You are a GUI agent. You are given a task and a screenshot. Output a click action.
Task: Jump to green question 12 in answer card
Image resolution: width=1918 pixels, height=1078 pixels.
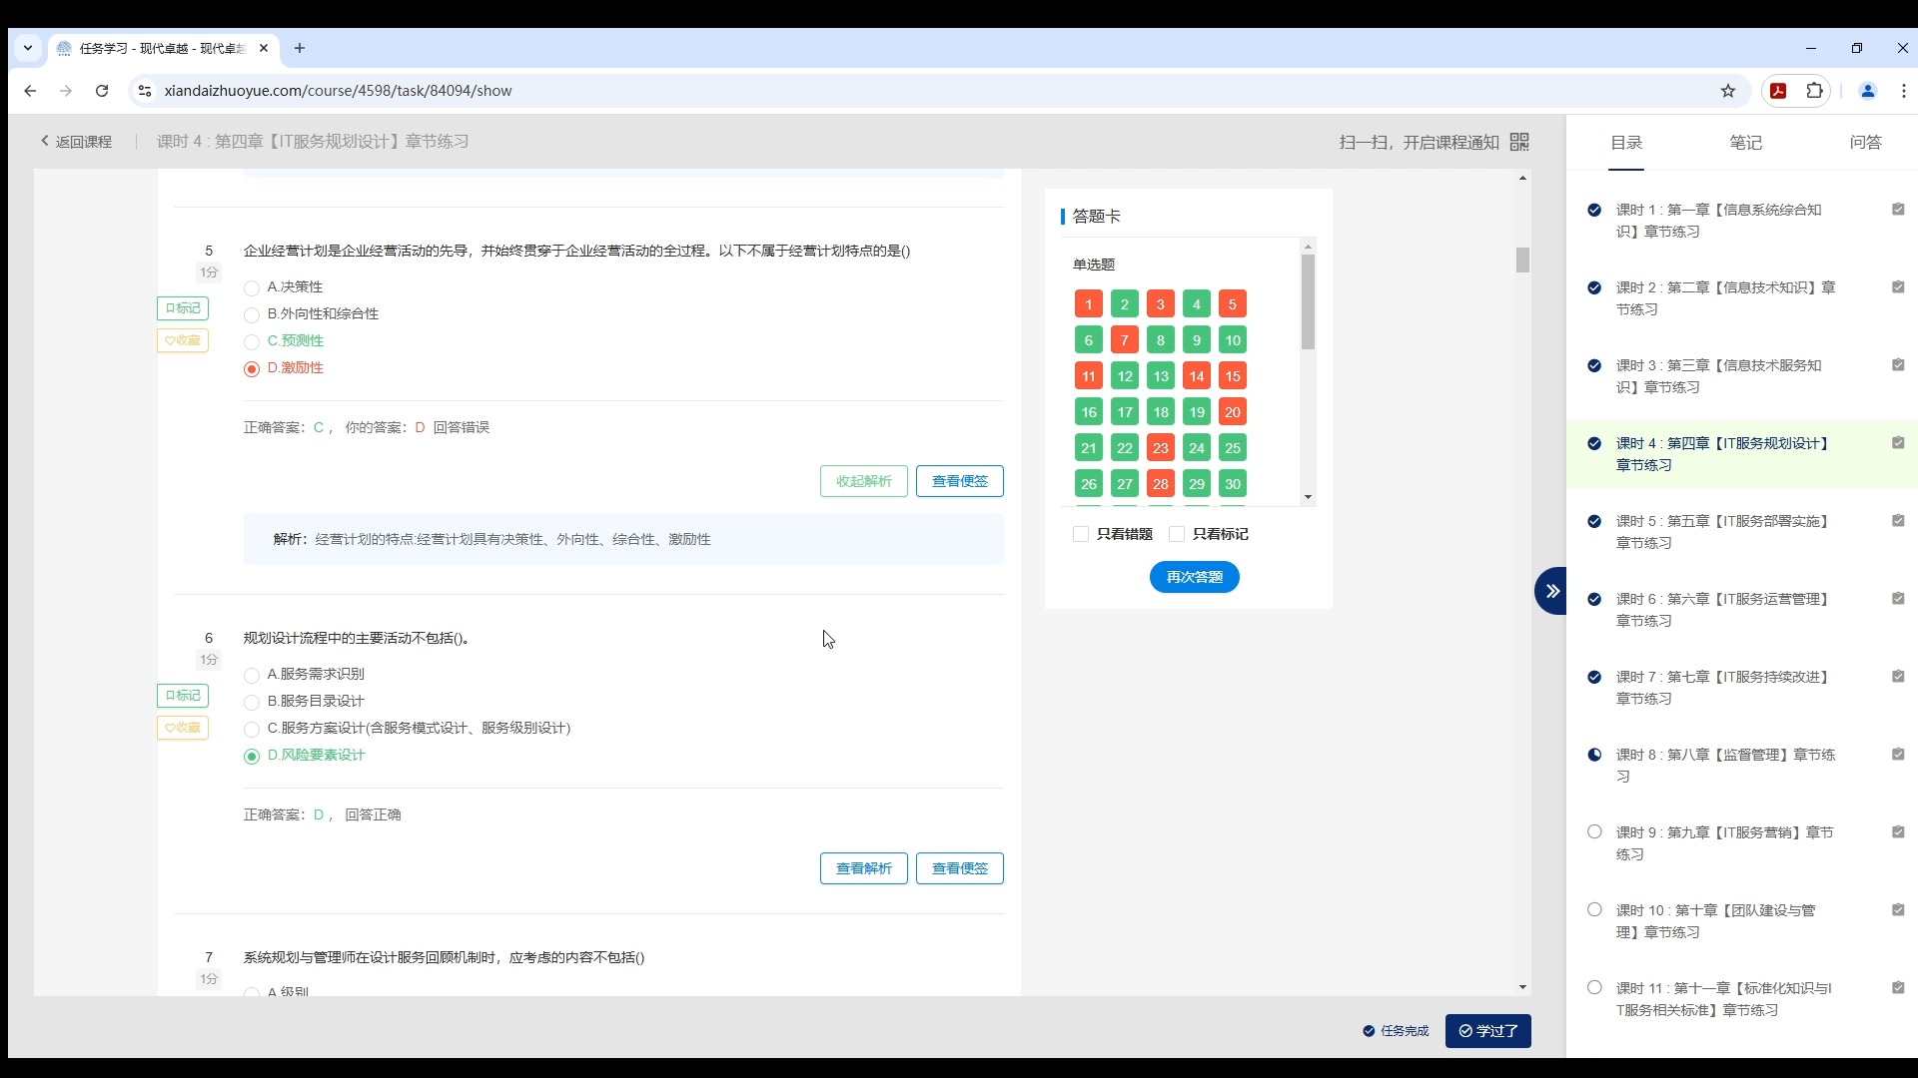pyautogui.click(x=1125, y=376)
